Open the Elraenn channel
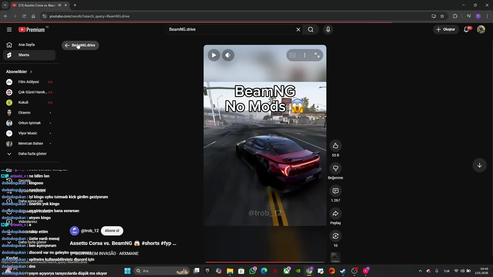493x277 pixels. coord(29,113)
